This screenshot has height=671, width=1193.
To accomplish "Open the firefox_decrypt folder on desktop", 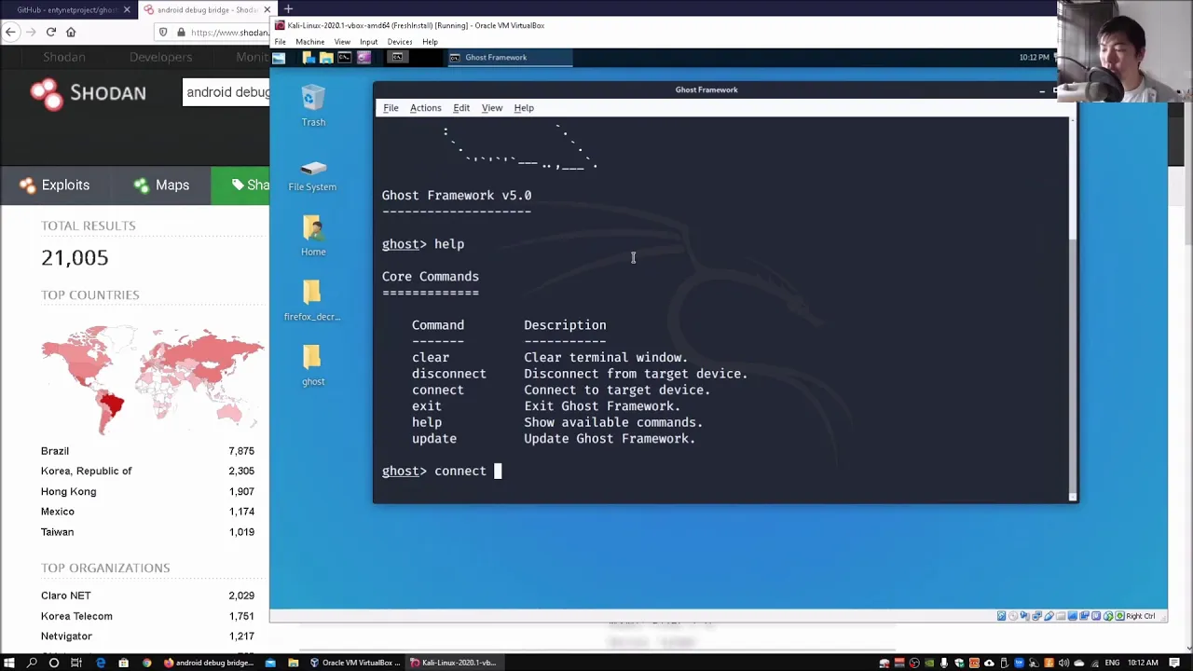I will [x=312, y=300].
